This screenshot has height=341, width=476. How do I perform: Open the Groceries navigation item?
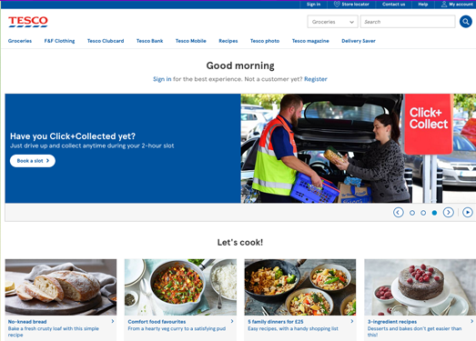[20, 41]
